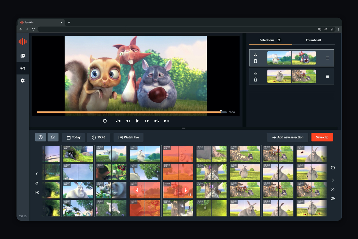
Task: Toggle the solid clock view button
Action: 40,137
